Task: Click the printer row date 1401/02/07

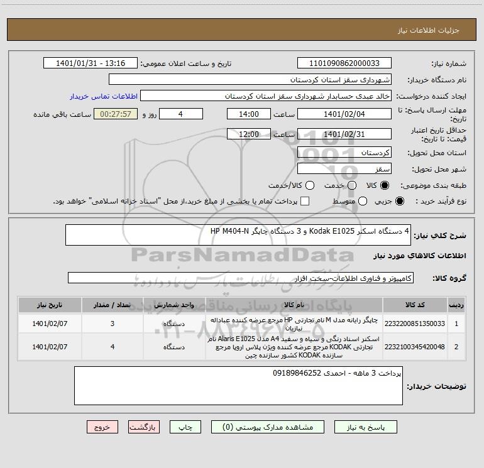Action: pos(50,324)
